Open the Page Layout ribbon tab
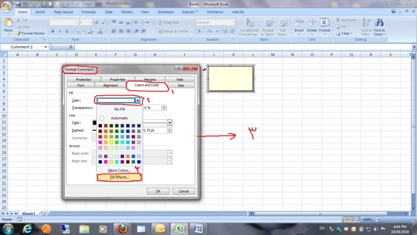Screen dimensions: 417x235 pos(63,12)
